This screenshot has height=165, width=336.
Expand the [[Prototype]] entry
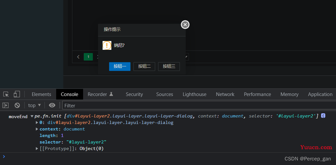tap(37, 148)
